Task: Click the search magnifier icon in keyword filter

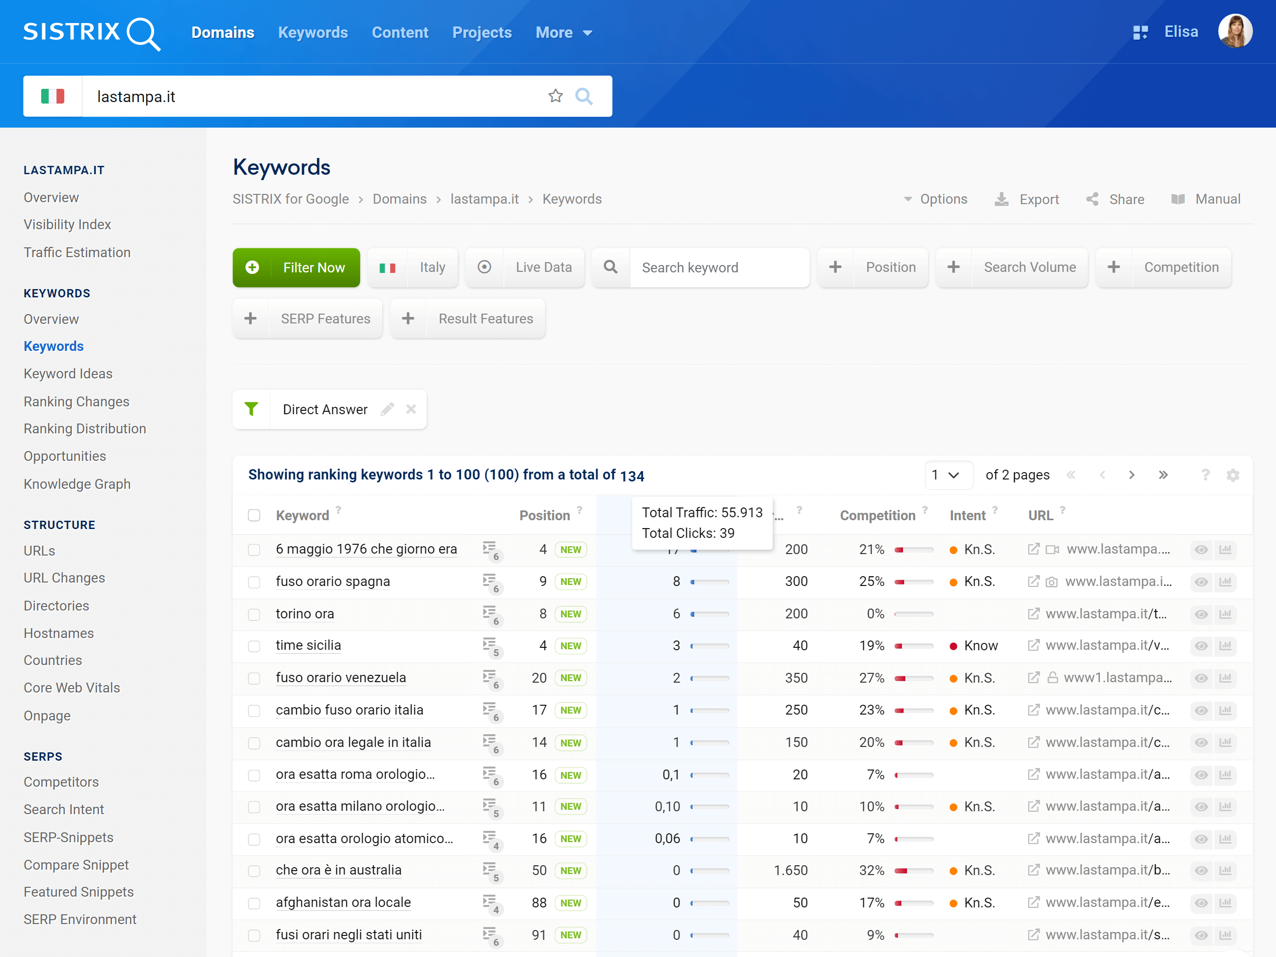Action: point(610,266)
